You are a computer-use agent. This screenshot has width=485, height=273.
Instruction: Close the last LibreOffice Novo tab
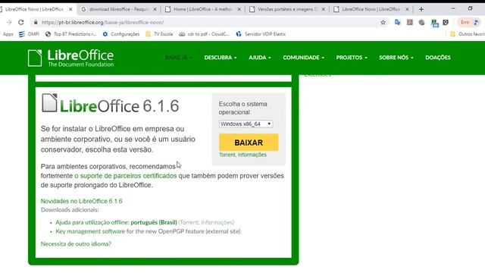point(408,9)
